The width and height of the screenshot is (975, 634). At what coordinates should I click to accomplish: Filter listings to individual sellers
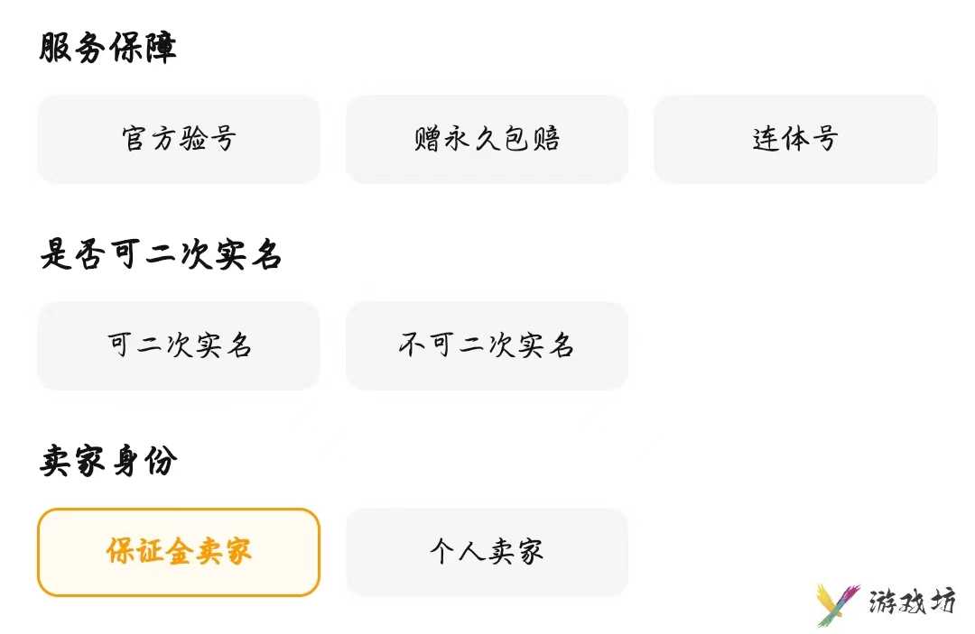pos(487,552)
